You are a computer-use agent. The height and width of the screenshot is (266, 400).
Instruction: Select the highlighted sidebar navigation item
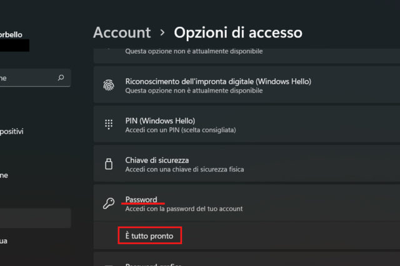tap(34, 219)
